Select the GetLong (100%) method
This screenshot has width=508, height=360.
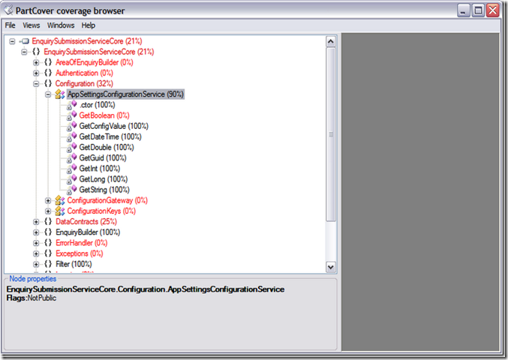[x=104, y=179]
